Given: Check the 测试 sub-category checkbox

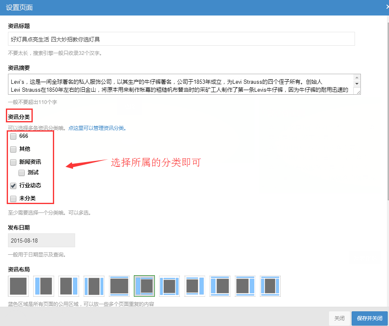Looking at the screenshot, I should 21,173.
